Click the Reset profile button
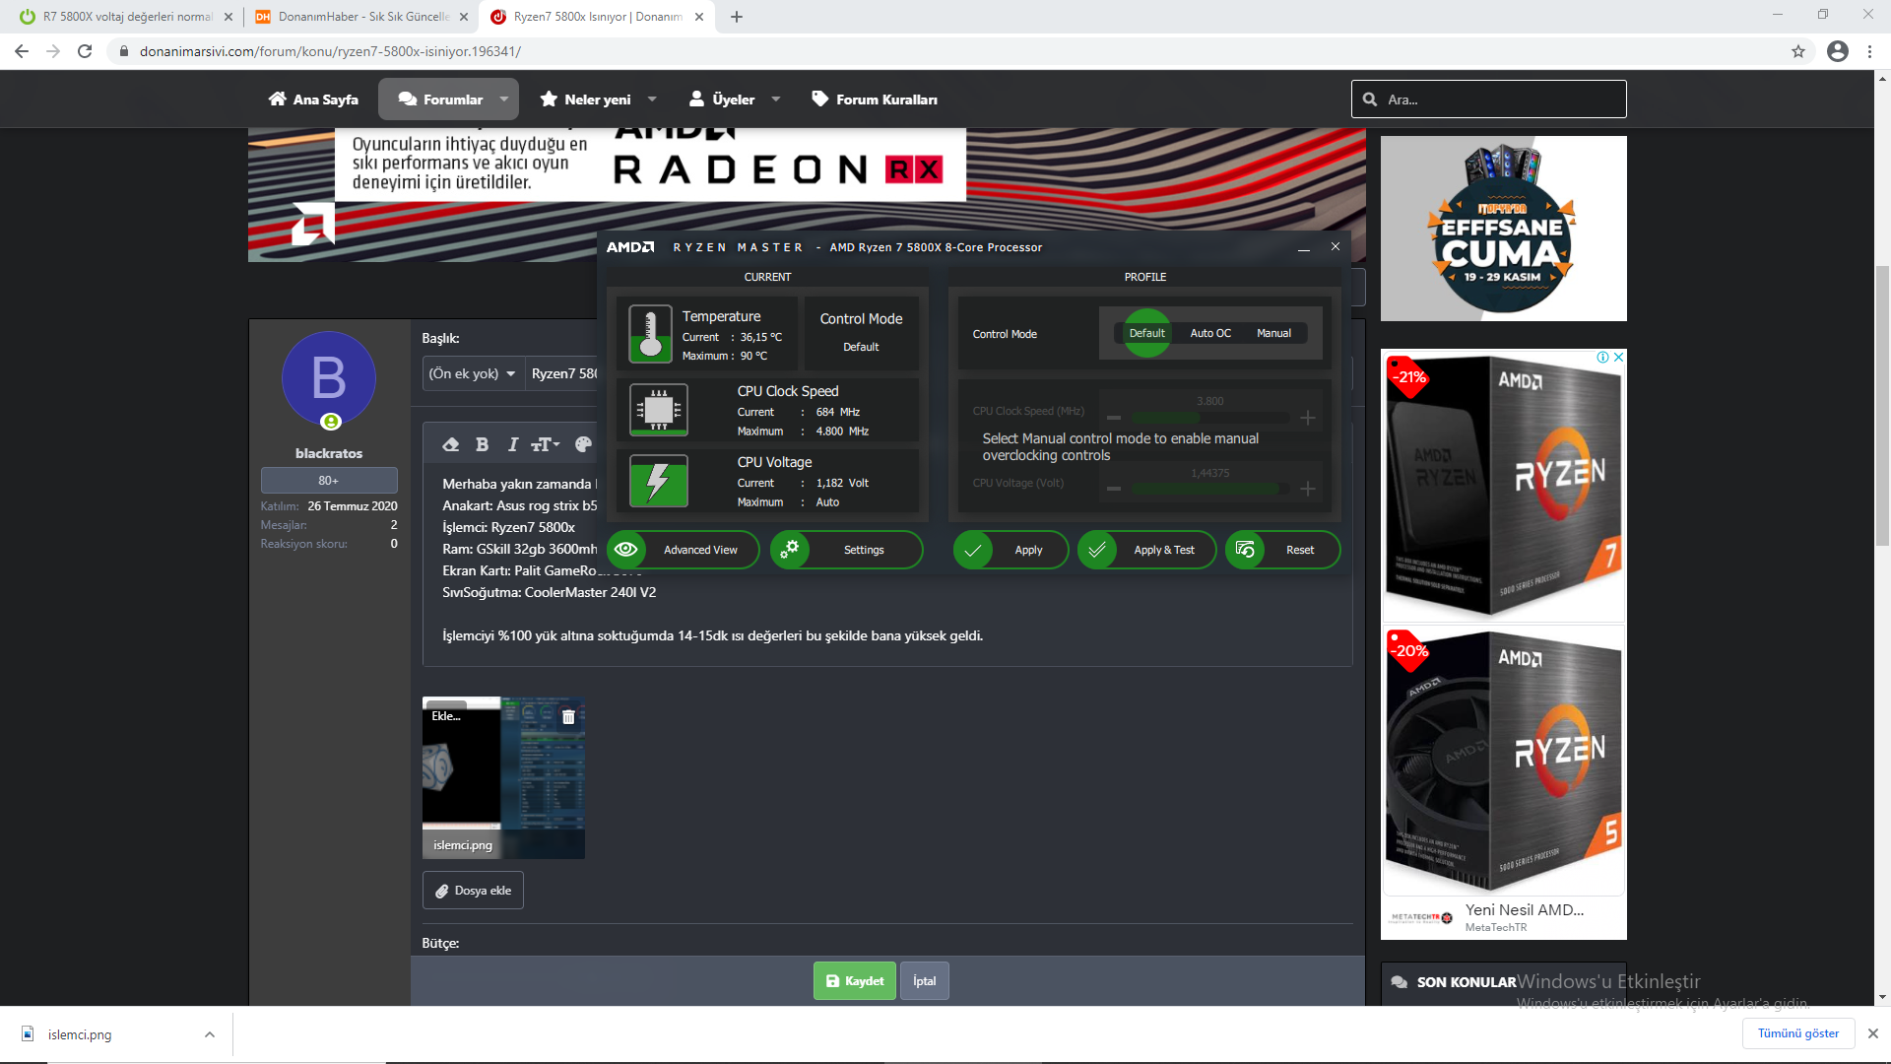The height and width of the screenshot is (1064, 1891). click(1282, 550)
